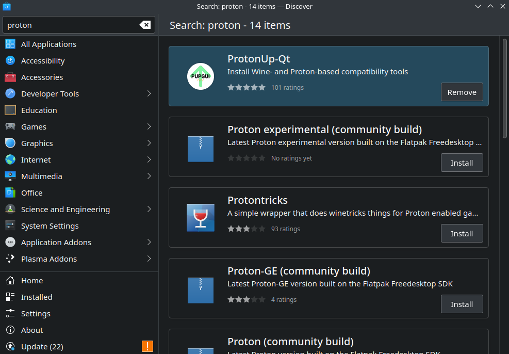Go to the Settings page
This screenshot has height=354, width=509.
pos(36,314)
